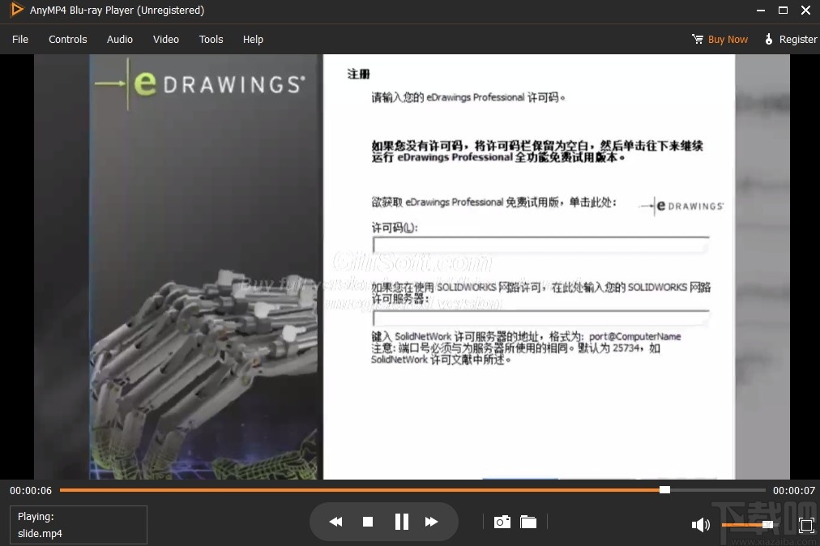Mute audio via the speaker icon
The image size is (820, 546).
click(x=701, y=524)
